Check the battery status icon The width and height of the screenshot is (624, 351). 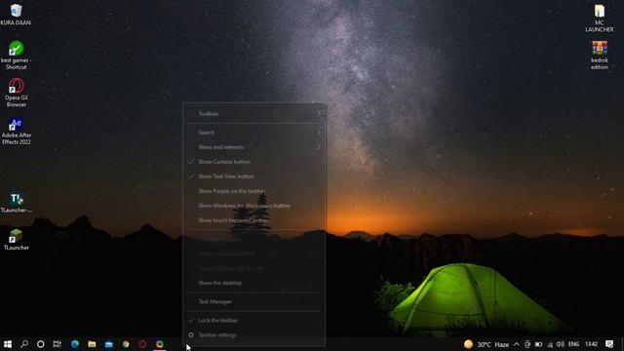(x=538, y=344)
